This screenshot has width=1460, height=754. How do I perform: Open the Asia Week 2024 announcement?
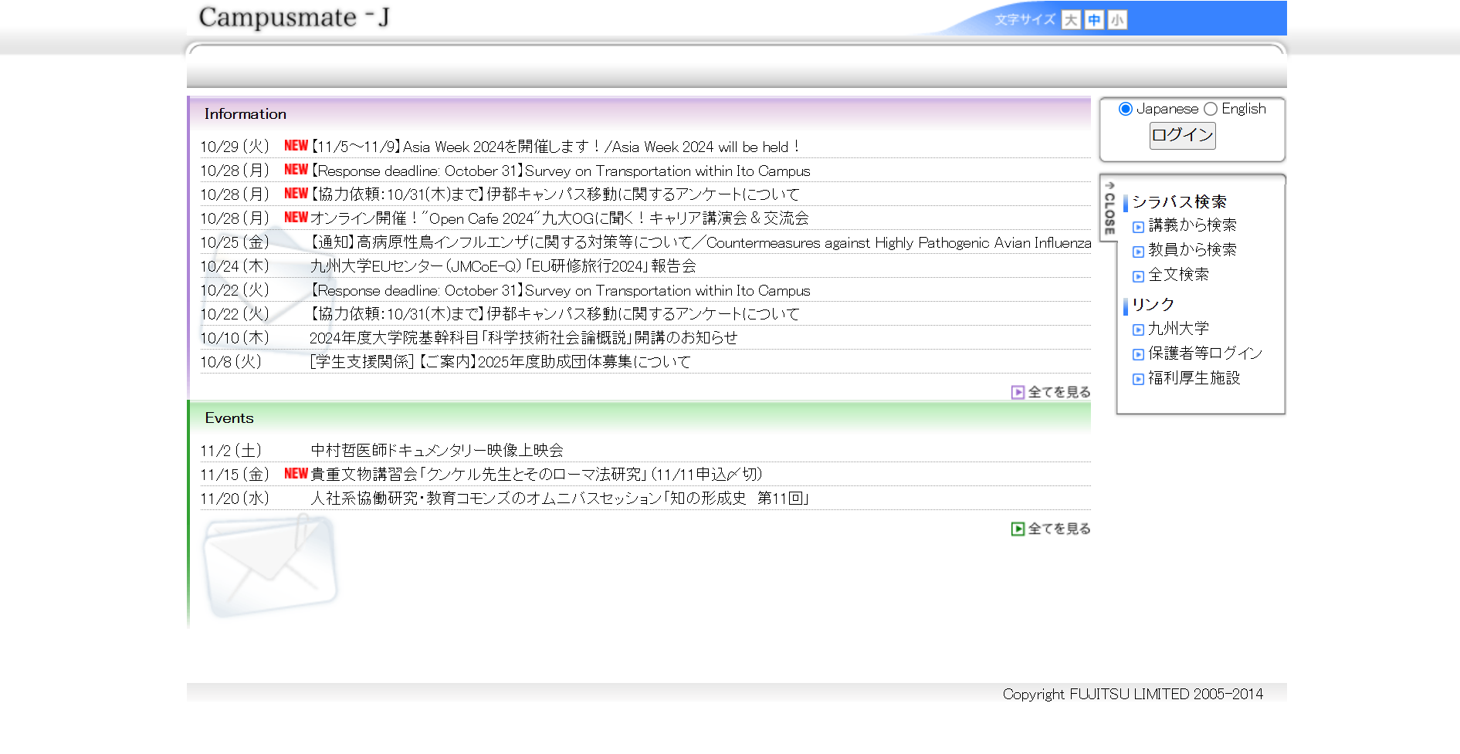coord(556,147)
